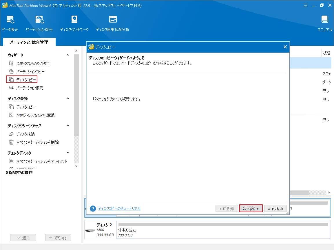Open the データ復元 tool icon

coord(10,20)
